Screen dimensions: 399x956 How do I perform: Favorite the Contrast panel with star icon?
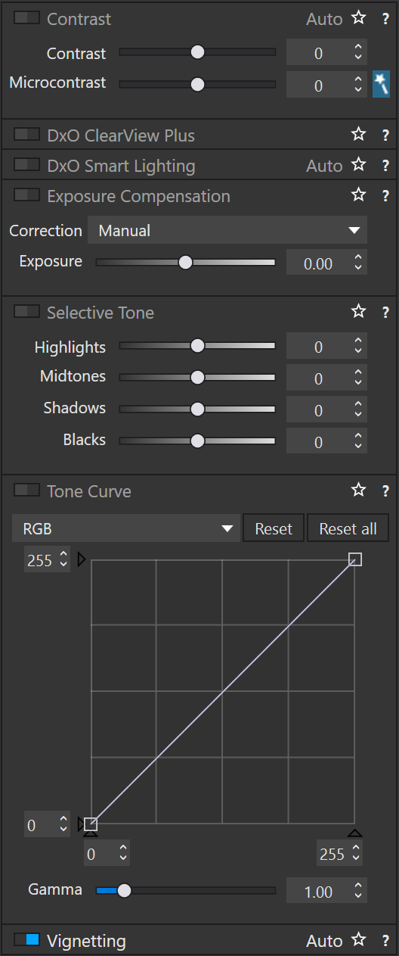pyautogui.click(x=359, y=18)
